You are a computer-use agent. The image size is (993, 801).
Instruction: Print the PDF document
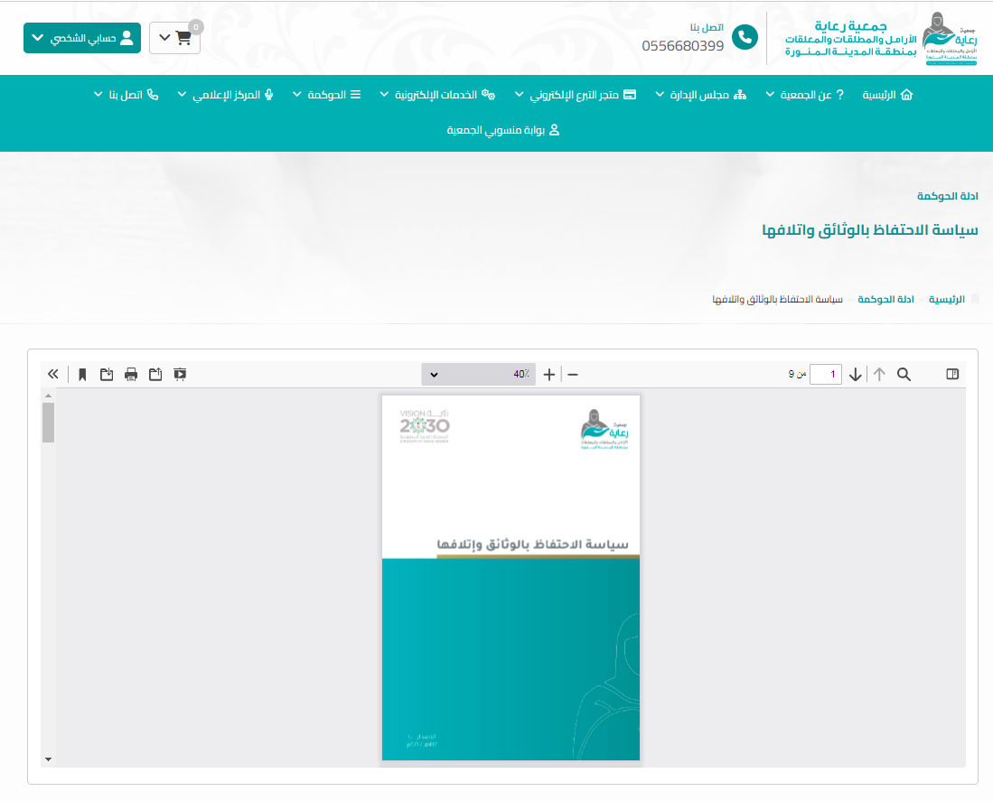(x=131, y=374)
